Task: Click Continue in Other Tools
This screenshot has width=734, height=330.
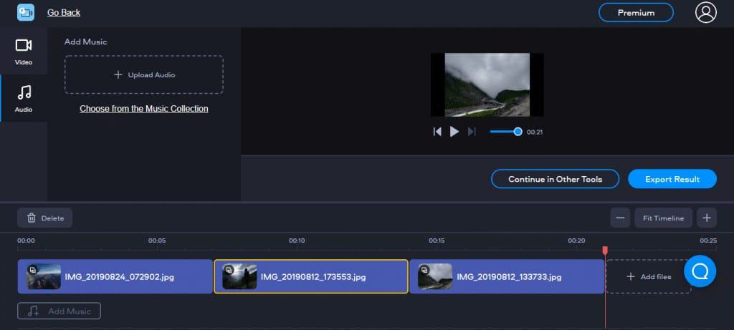Action: coord(556,179)
